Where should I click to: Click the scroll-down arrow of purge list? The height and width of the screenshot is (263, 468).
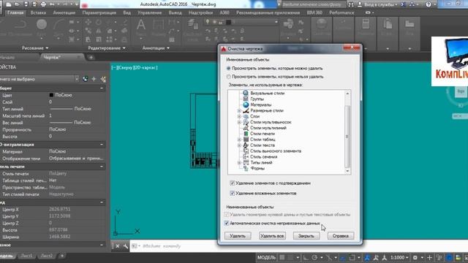(347, 171)
